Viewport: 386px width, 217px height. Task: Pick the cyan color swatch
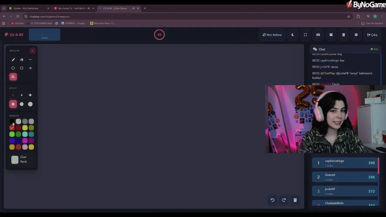click(x=25, y=134)
